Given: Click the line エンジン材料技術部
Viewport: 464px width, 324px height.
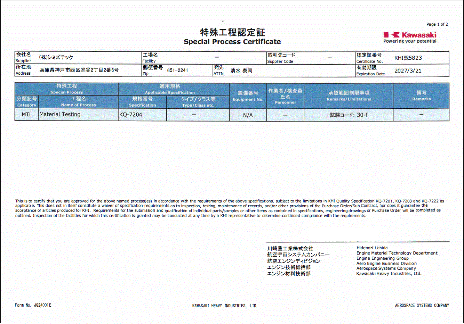Looking at the screenshot, I should (x=289, y=274).
